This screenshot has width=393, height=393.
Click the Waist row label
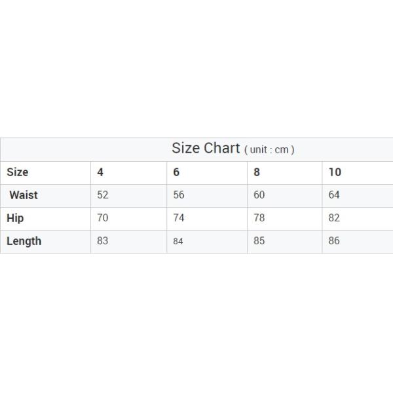point(24,195)
